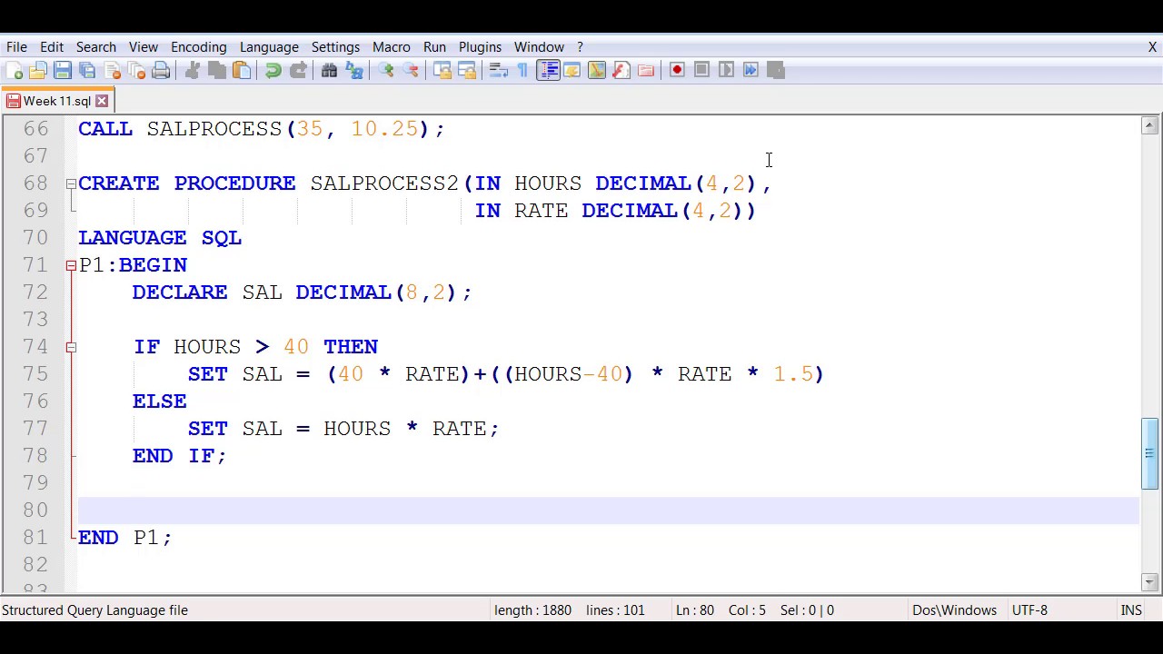Open the Settings menu

(x=335, y=47)
